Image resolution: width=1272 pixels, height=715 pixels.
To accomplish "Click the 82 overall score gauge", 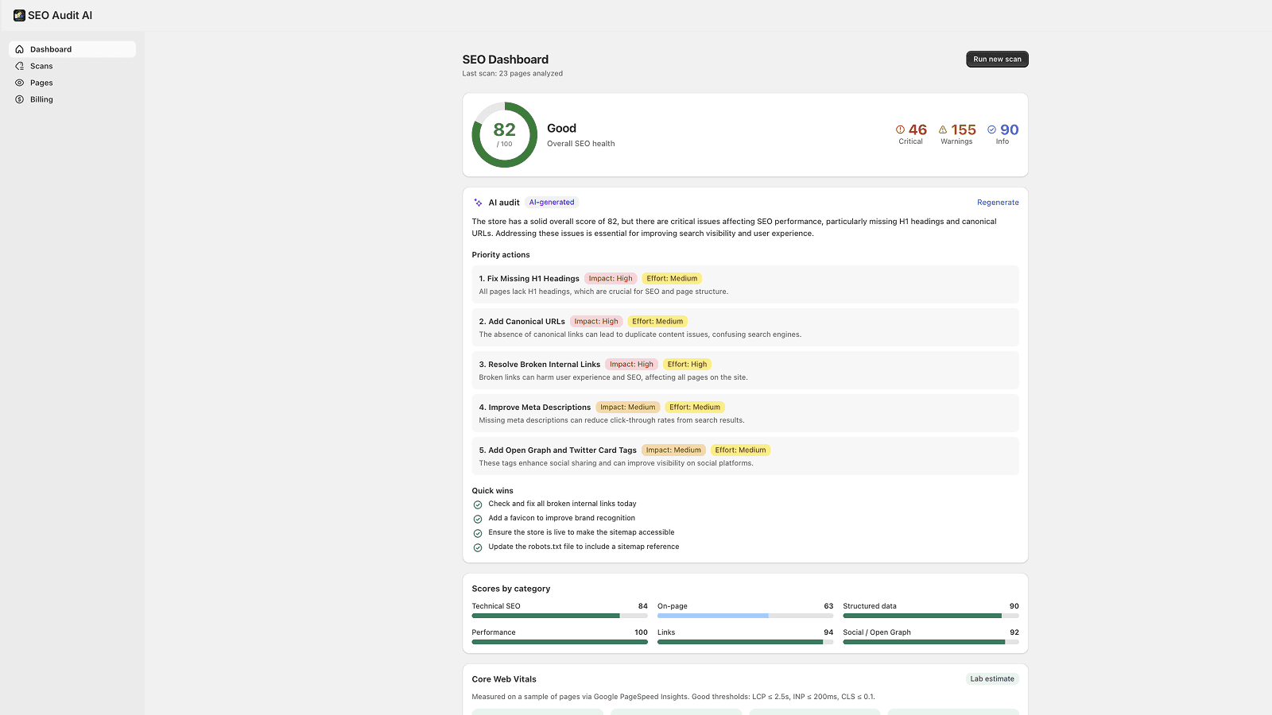I will point(505,135).
